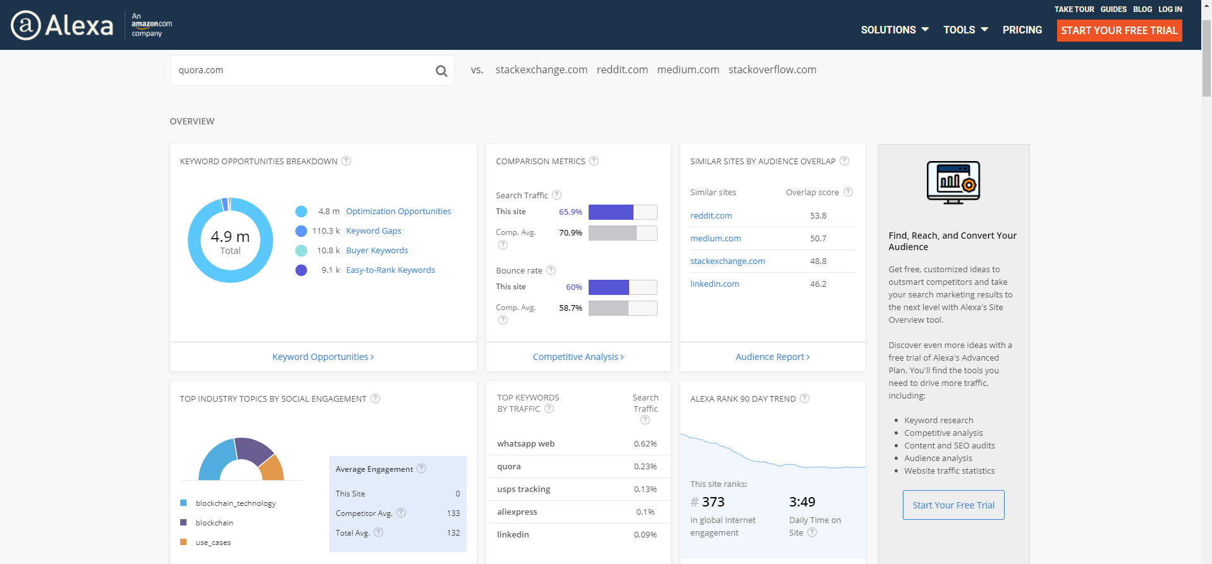Click the blockchain legend square
Image resolution: width=1212 pixels, height=564 pixels.
pos(183,523)
